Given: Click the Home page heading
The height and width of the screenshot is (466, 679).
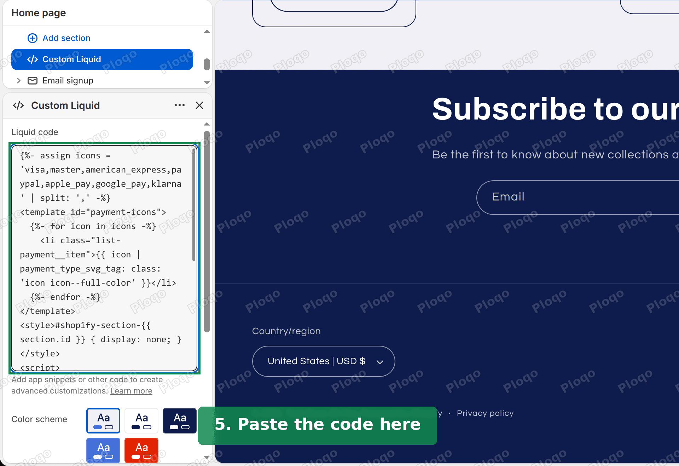Looking at the screenshot, I should (x=39, y=13).
